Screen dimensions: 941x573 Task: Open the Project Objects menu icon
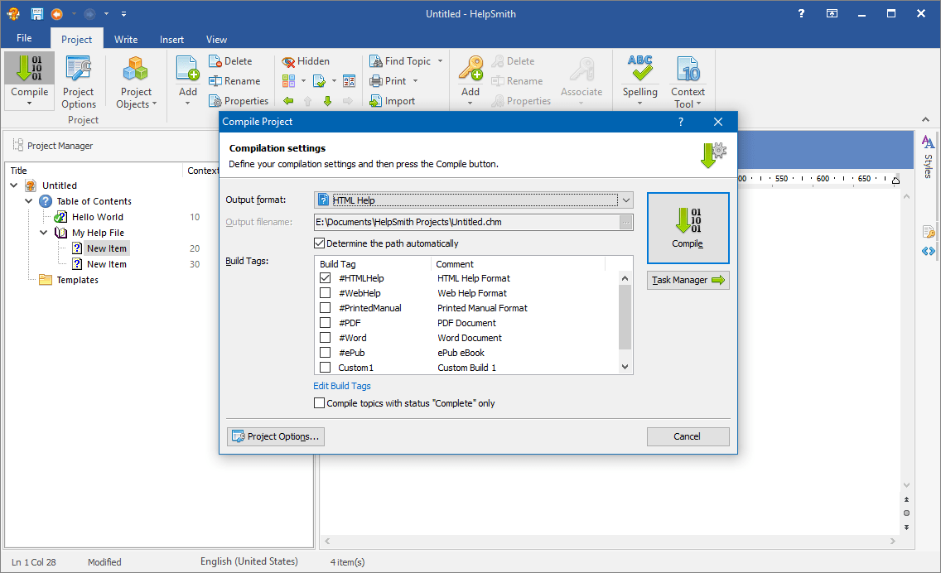coord(136,69)
